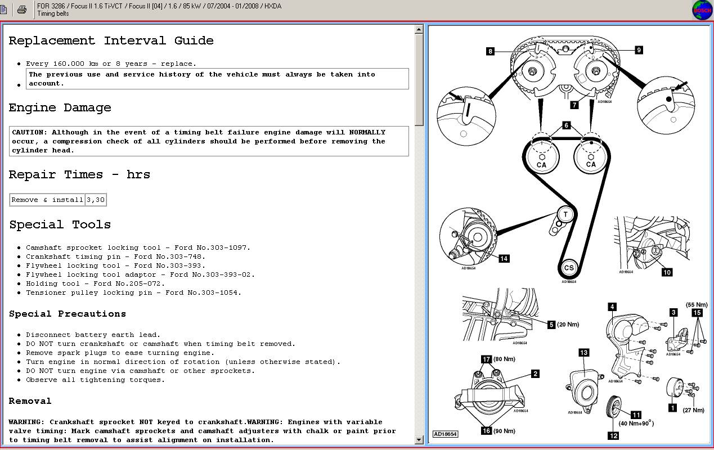This screenshot has width=714, height=450.
Task: Click the Replacement Interval Guide heading
Action: click(111, 40)
